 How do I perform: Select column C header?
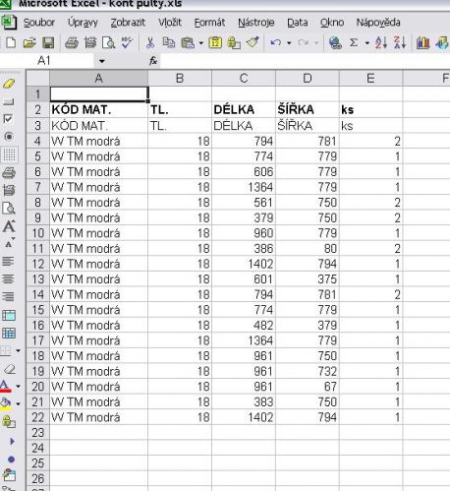coord(244,79)
